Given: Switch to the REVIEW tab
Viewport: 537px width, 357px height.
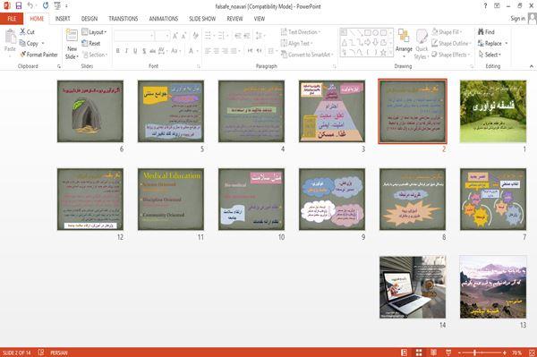Looking at the screenshot, I should (x=234, y=19).
